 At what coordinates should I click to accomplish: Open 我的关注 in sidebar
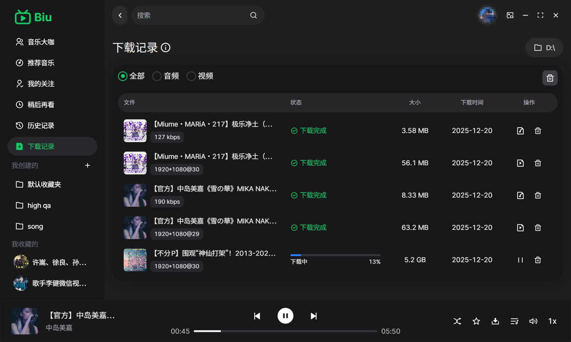point(52,84)
